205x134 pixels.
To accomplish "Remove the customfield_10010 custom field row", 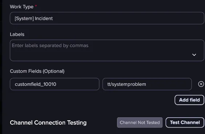I will click(x=201, y=84).
